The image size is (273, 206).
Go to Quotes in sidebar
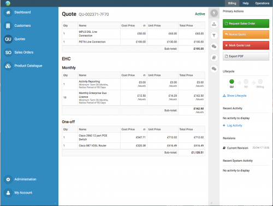(x=20, y=39)
